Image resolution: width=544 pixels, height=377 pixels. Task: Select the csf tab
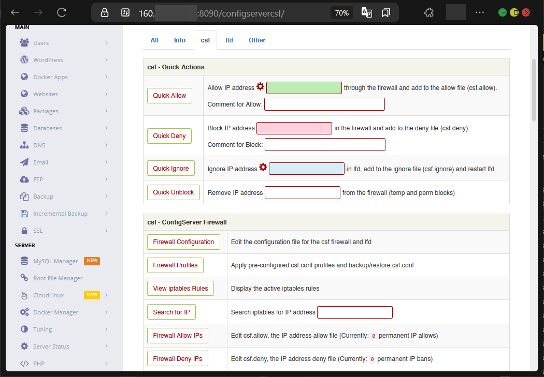205,40
